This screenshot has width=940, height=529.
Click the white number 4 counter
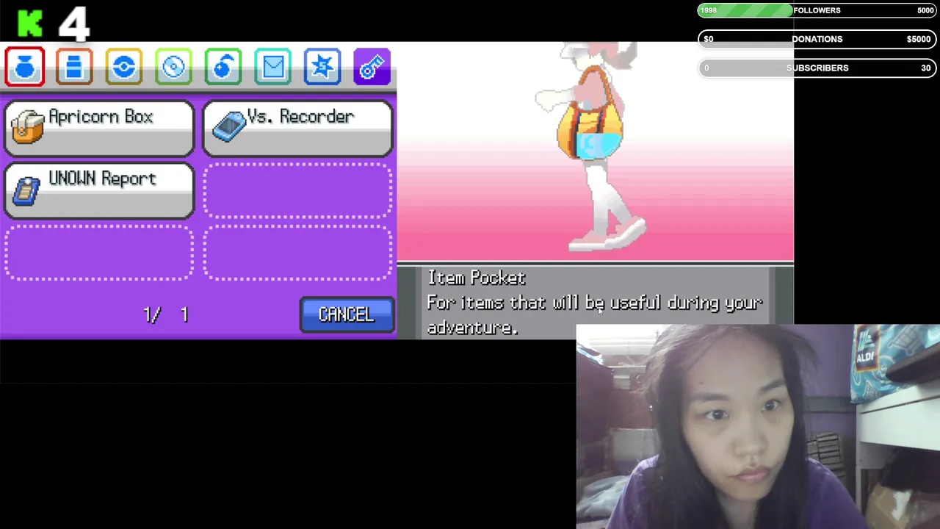pos(74,24)
